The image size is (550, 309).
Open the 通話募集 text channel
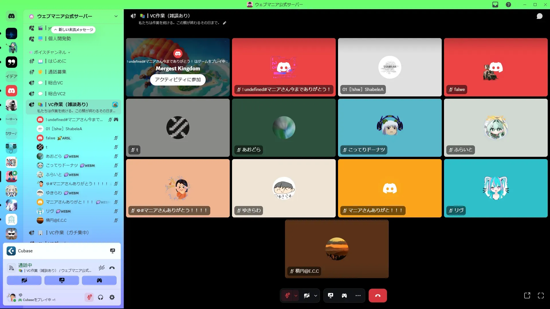[x=57, y=72]
